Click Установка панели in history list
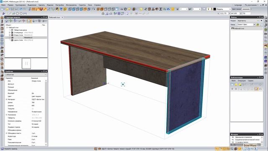This screenshot has height=151, width=268. [x=242, y=142]
